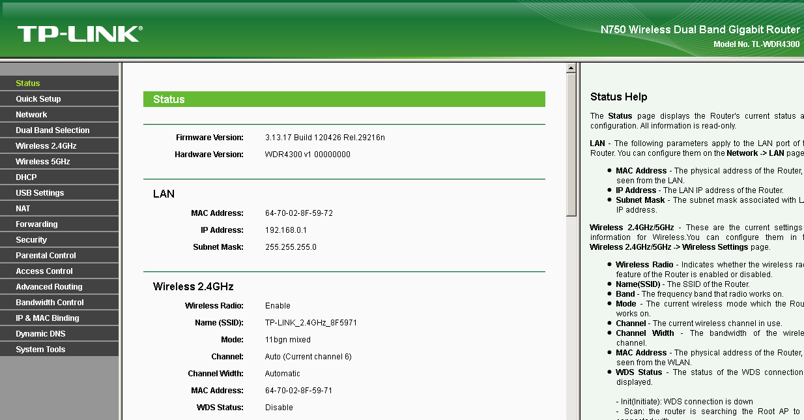Open Forwarding settings
804x420 pixels.
coord(36,224)
